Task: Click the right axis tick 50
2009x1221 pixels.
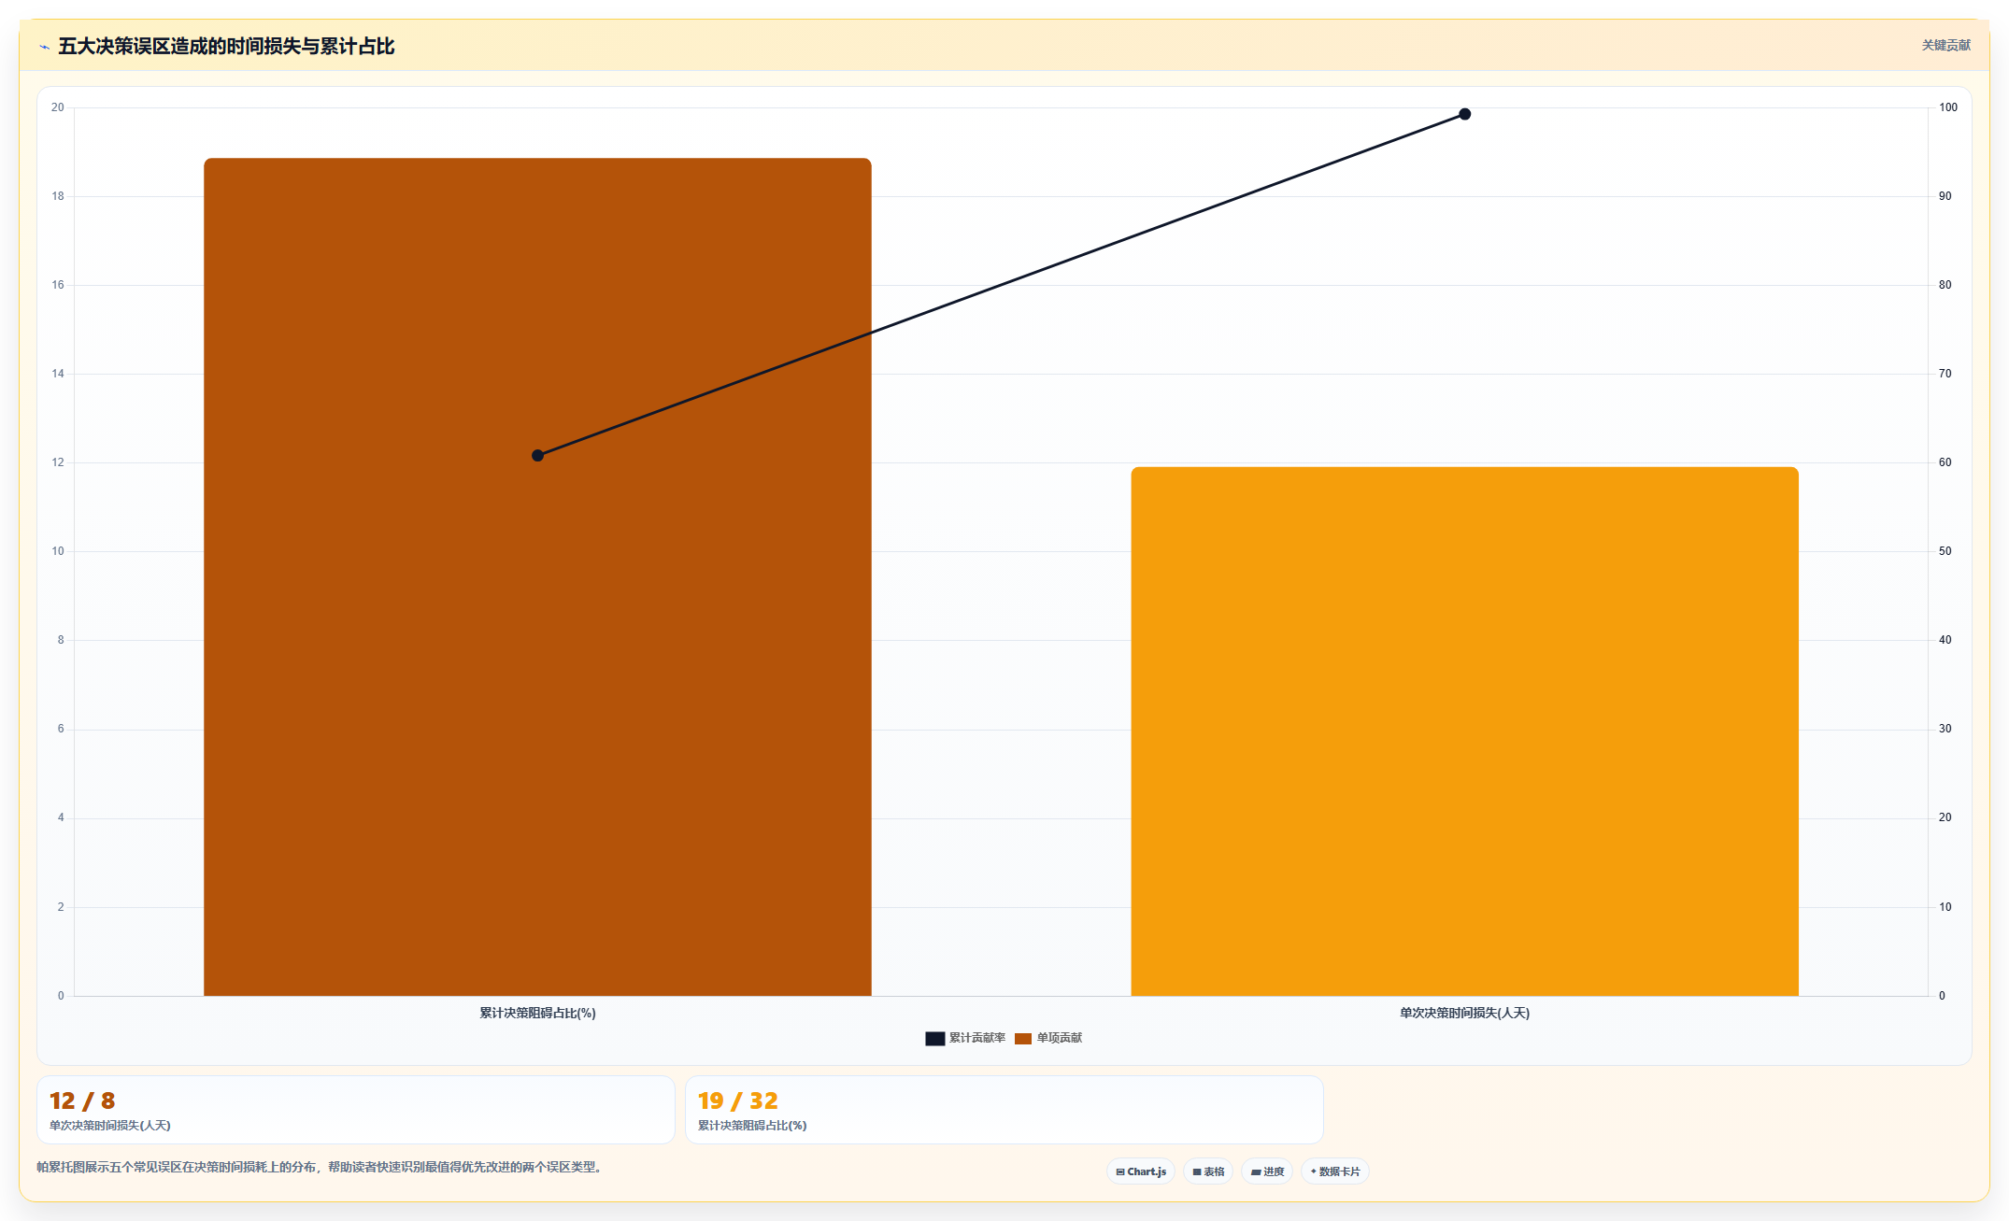Action: 1945,551
